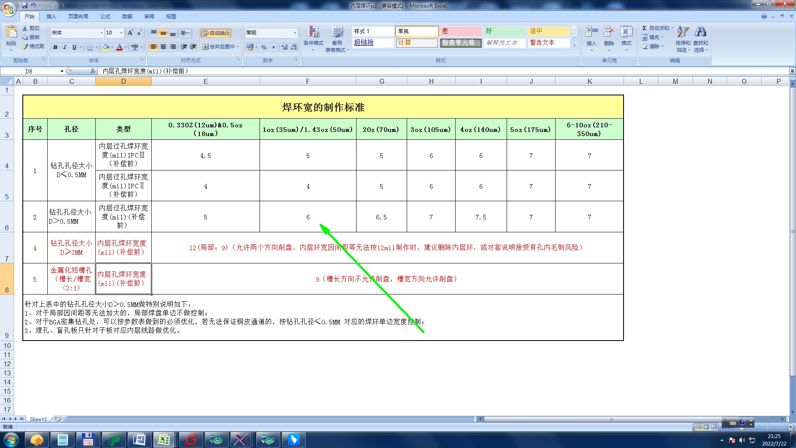The height and width of the screenshot is (448, 796).
Task: Click the 超链接 cell style
Action: point(364,42)
